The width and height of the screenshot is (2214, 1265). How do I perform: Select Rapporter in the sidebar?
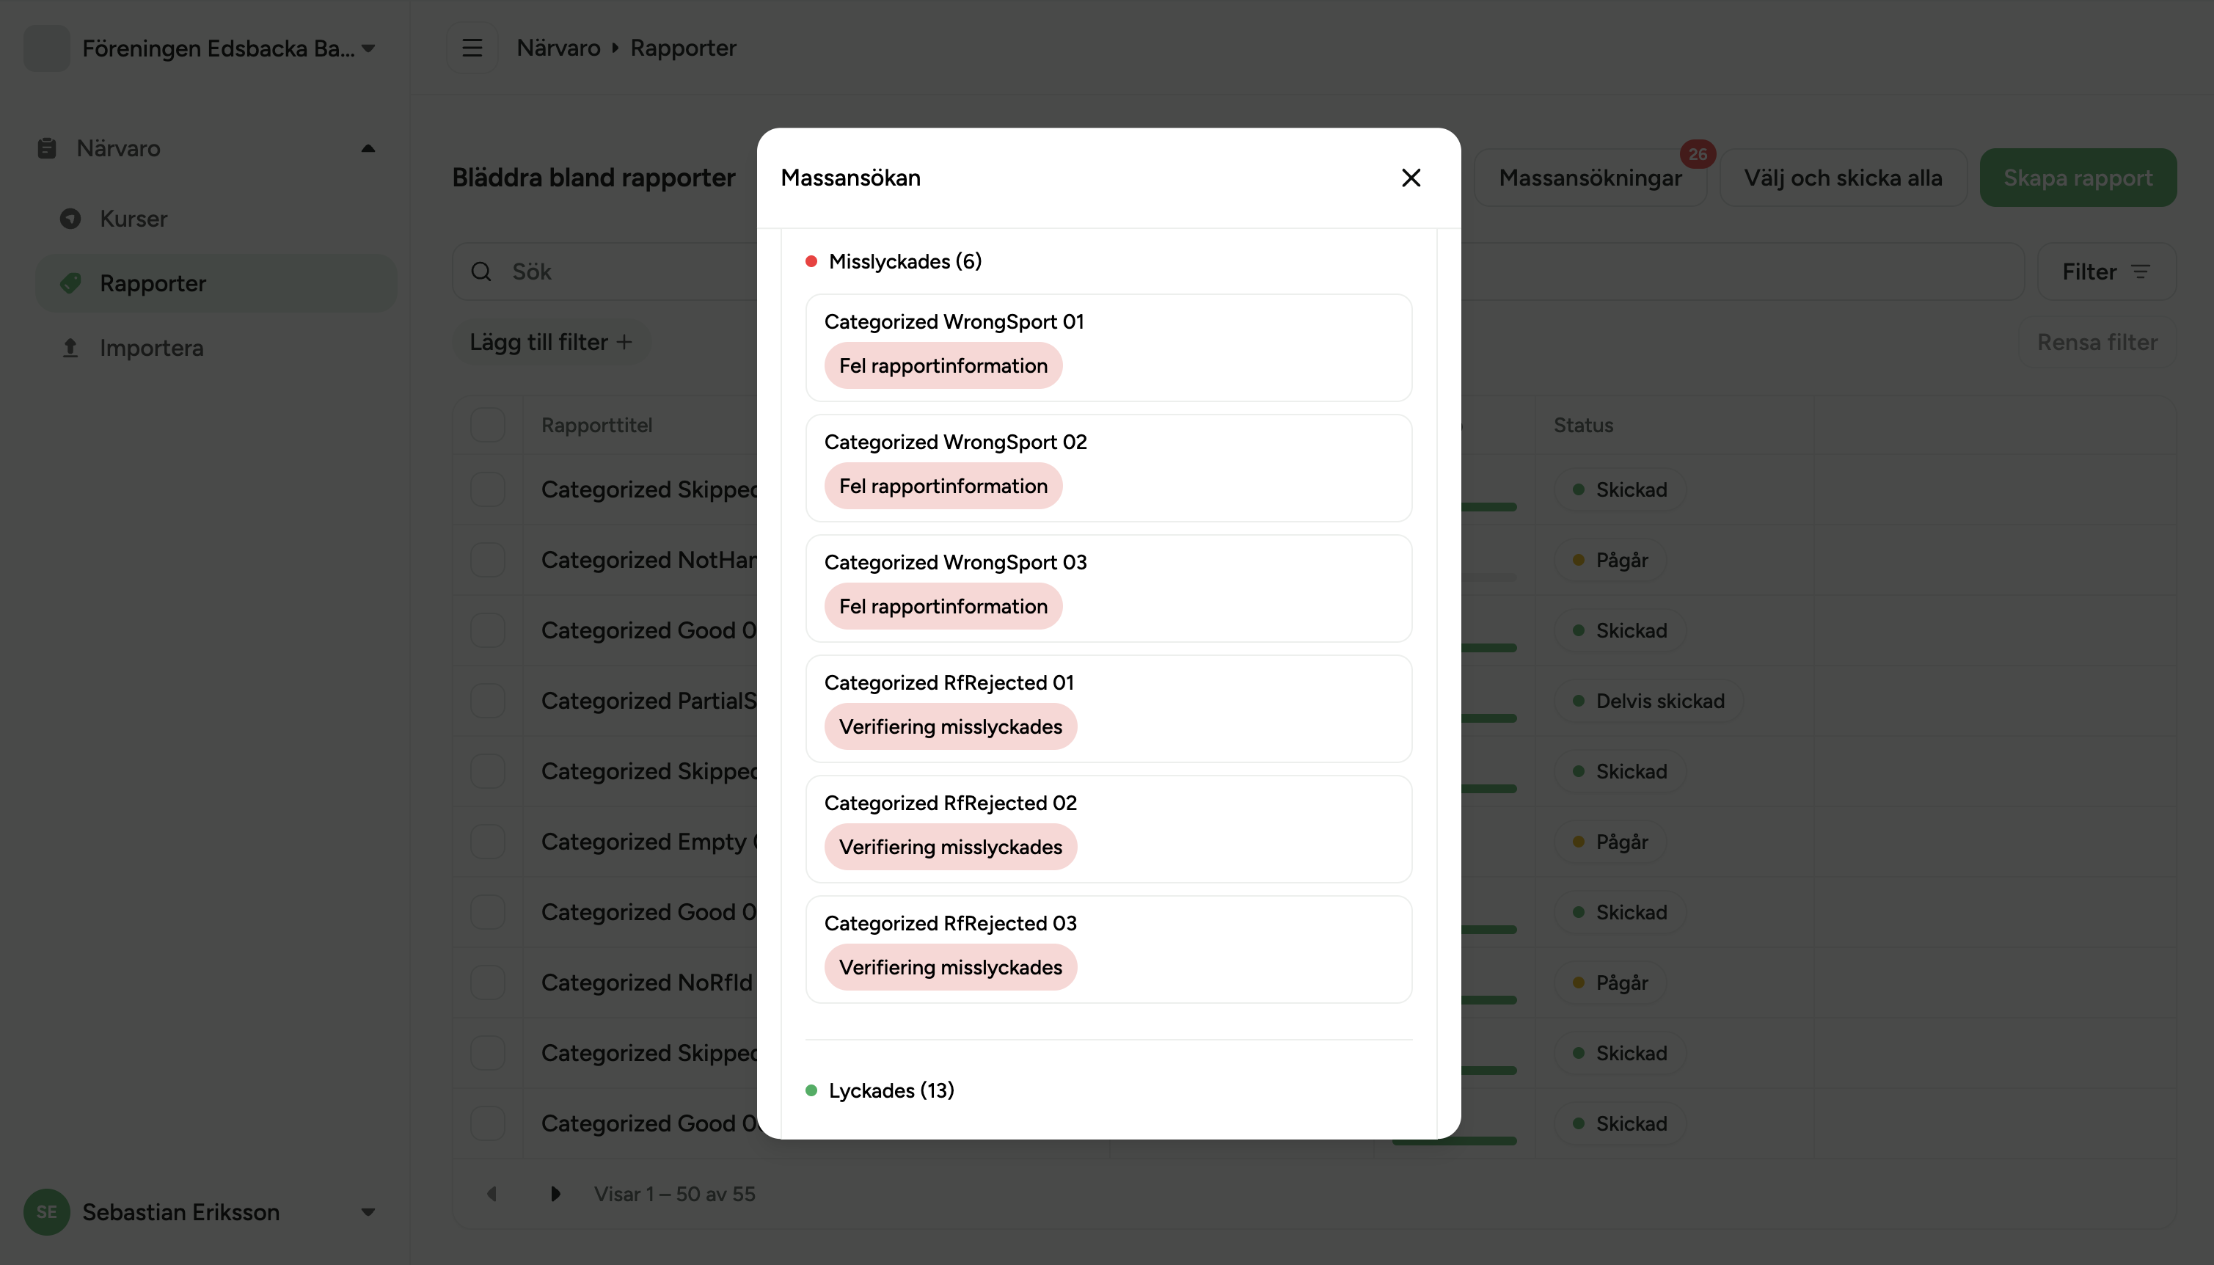(216, 283)
